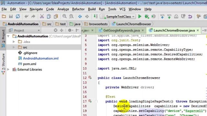207x116 pixels.
Task: Click Scroll from Source target icon
Action: [x=56, y=30]
